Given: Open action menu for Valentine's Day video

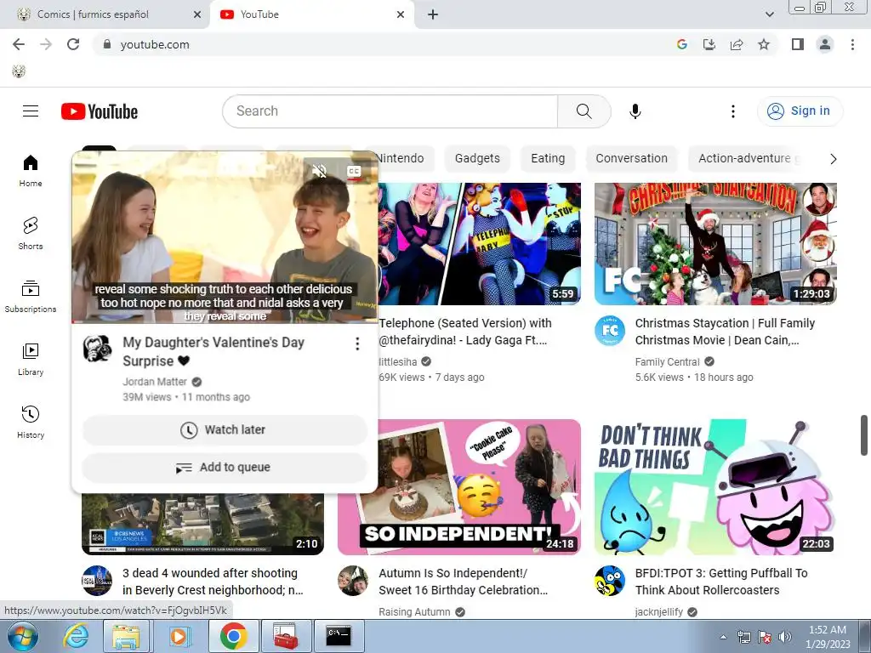Looking at the screenshot, I should [357, 344].
